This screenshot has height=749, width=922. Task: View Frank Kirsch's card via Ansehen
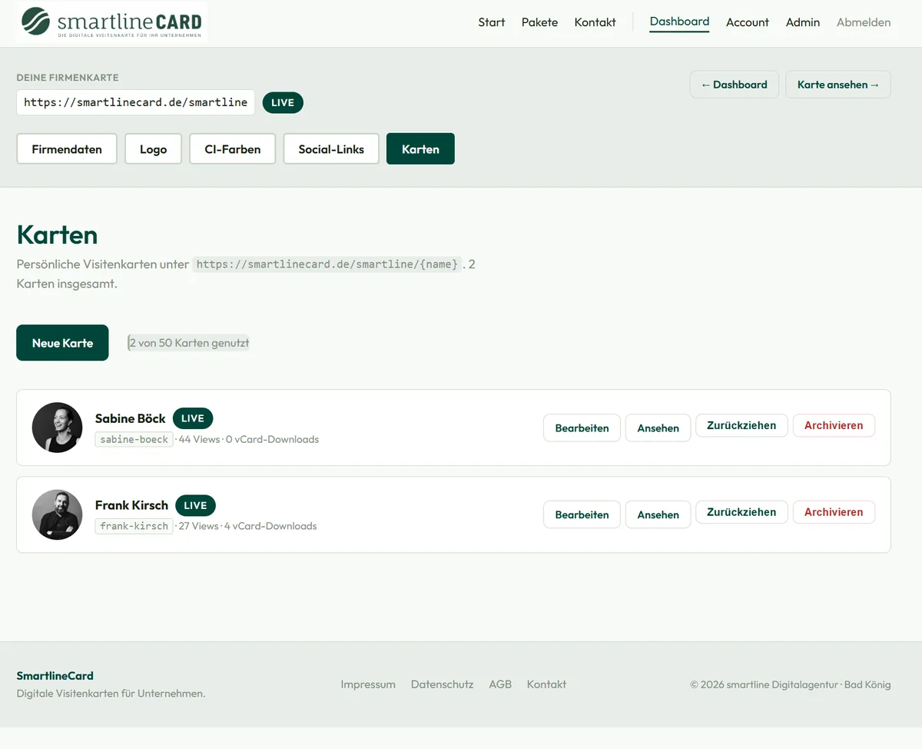click(x=658, y=515)
